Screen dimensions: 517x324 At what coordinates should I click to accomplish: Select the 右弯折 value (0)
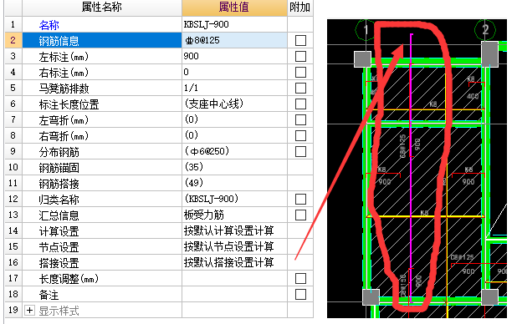234,135
